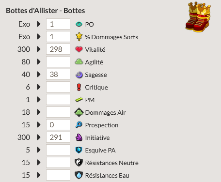This screenshot has width=221, height=182.
Task: Select the Prospection field showing 0
Action: click(x=58, y=124)
